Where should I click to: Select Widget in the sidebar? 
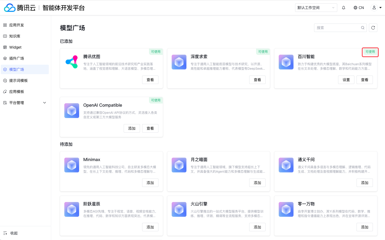tap(25, 47)
